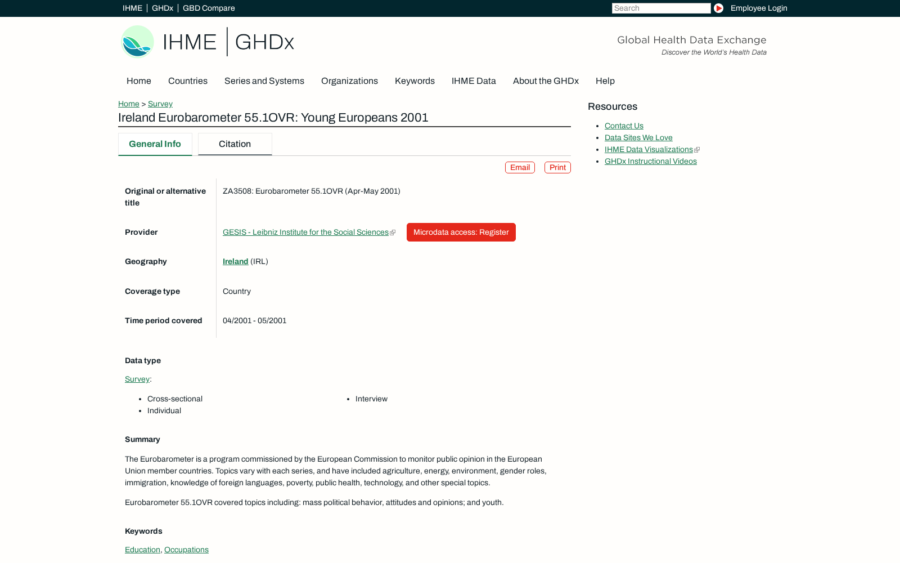
Task: Click the IHME GHDx logo
Action: tap(208, 42)
